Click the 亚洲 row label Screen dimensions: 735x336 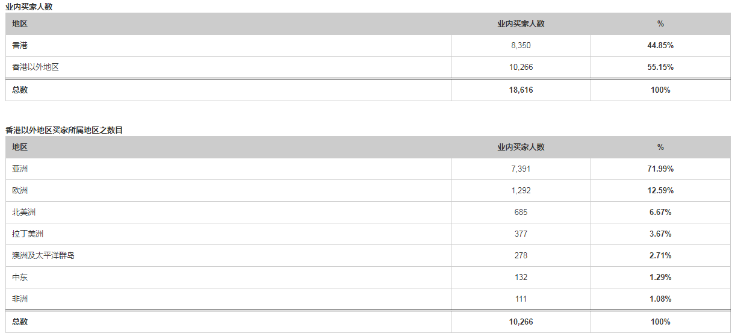(20, 169)
